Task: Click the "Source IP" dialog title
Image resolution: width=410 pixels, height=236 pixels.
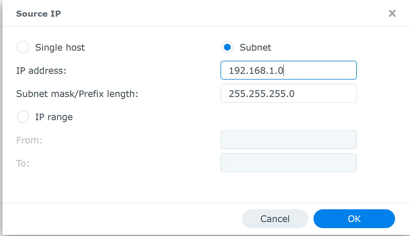Action: click(38, 14)
